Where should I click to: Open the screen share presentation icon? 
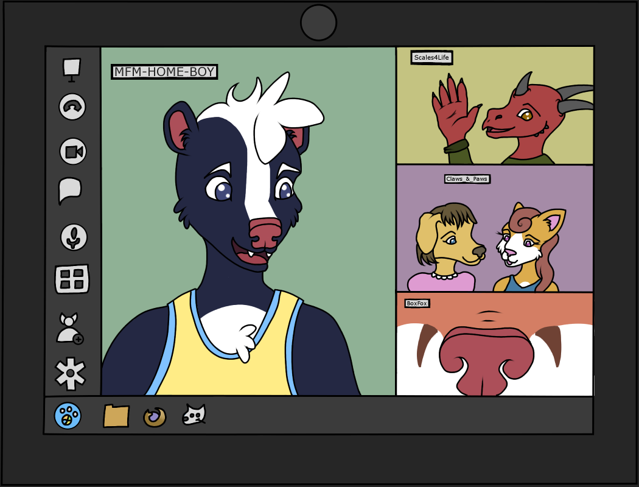(72, 69)
